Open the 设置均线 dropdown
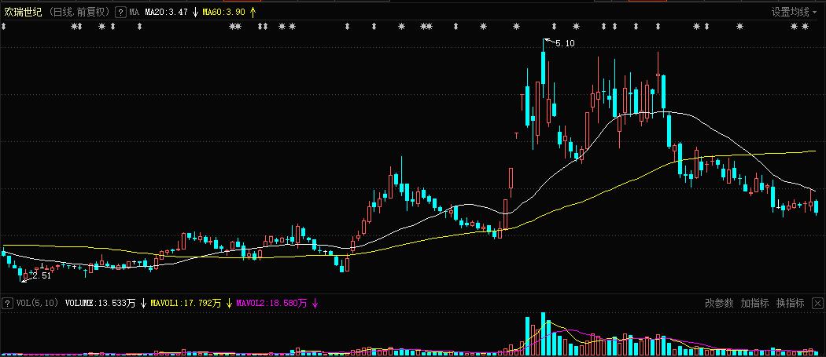826x357 pixels. [795, 12]
